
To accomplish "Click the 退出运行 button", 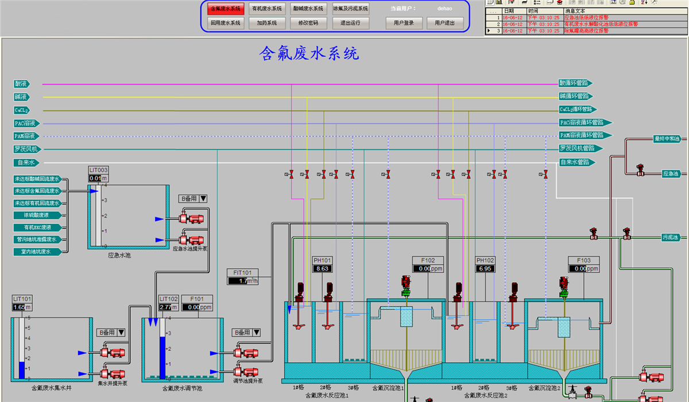I will coord(350,24).
